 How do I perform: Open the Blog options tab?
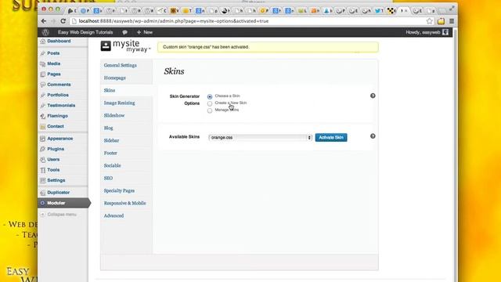(x=108, y=128)
